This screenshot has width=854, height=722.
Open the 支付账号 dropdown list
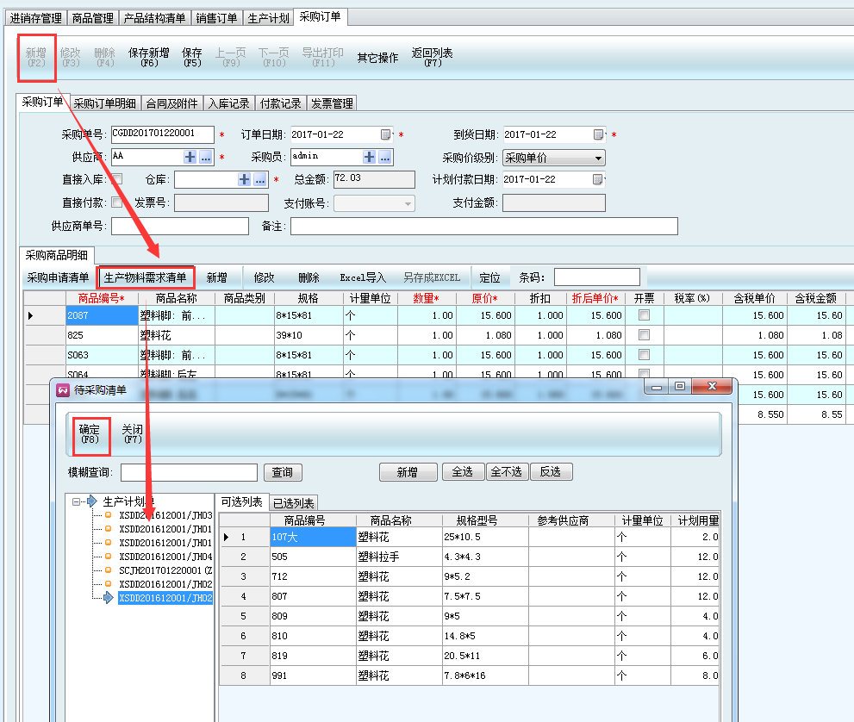click(408, 203)
